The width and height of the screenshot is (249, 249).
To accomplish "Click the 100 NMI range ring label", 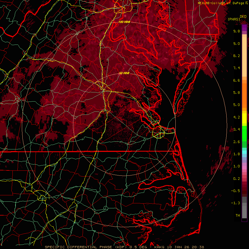I will tap(124, 22).
